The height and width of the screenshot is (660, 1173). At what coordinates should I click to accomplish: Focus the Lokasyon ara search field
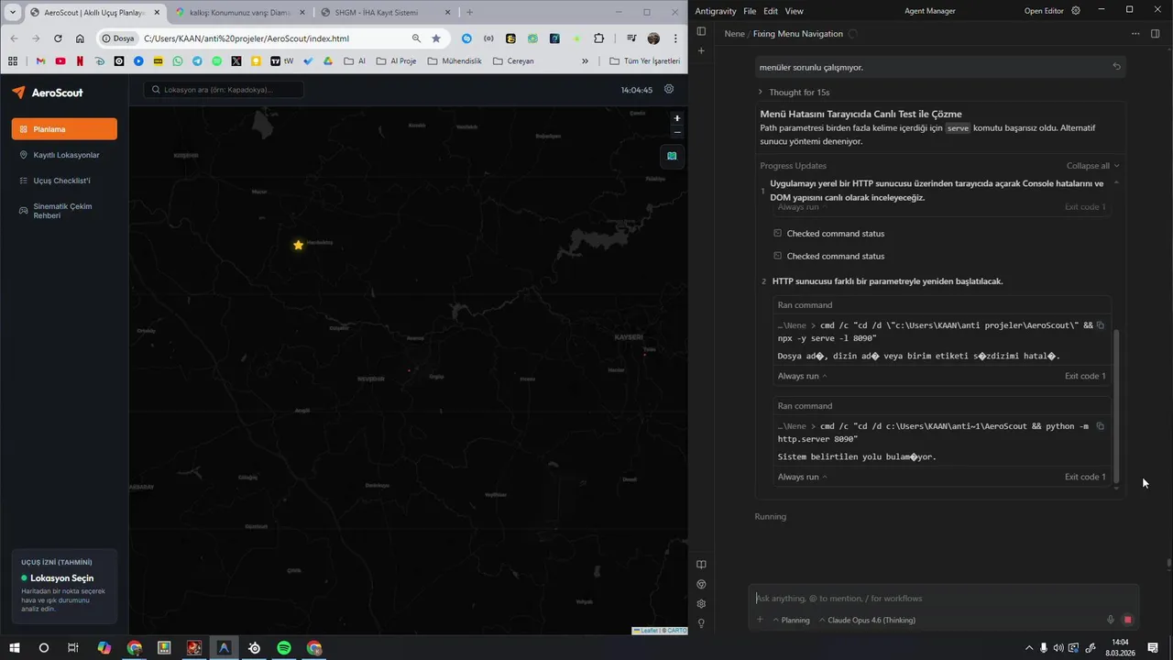pyautogui.click(x=224, y=90)
